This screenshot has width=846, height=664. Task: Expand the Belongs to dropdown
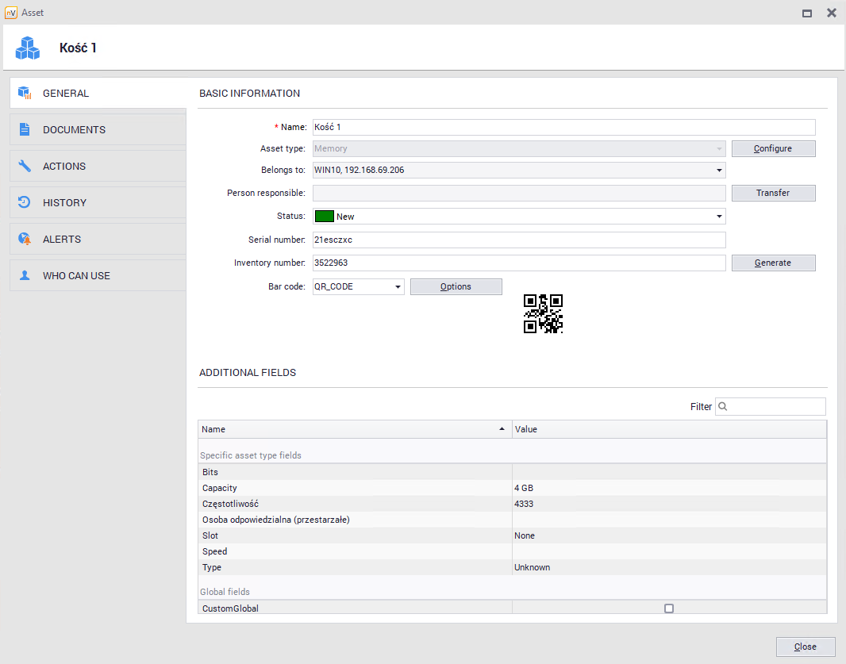[719, 170]
